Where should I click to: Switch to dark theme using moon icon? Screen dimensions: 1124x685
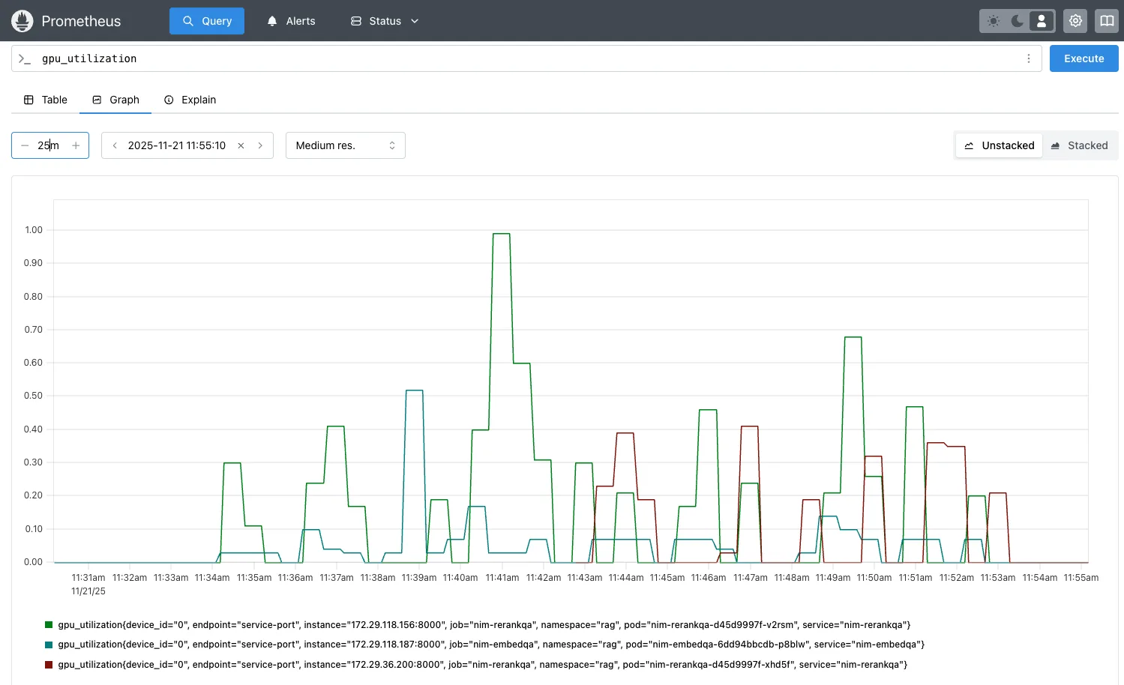pyautogui.click(x=1016, y=20)
